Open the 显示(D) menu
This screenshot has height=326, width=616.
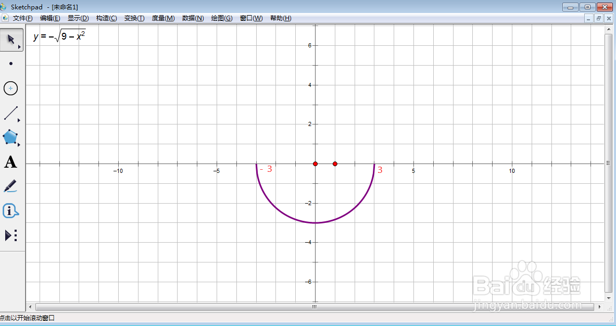pos(78,18)
